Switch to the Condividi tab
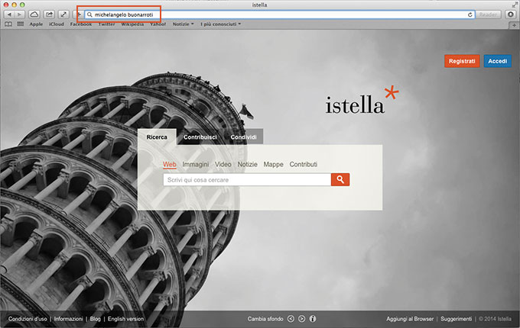The image size is (520, 328). click(243, 137)
